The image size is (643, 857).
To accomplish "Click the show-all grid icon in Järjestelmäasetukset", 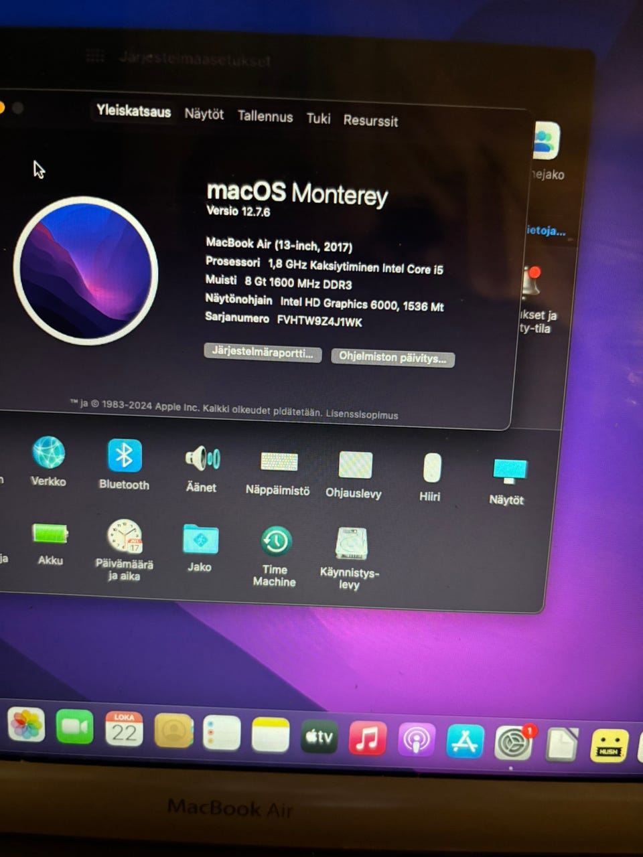I will [x=95, y=56].
